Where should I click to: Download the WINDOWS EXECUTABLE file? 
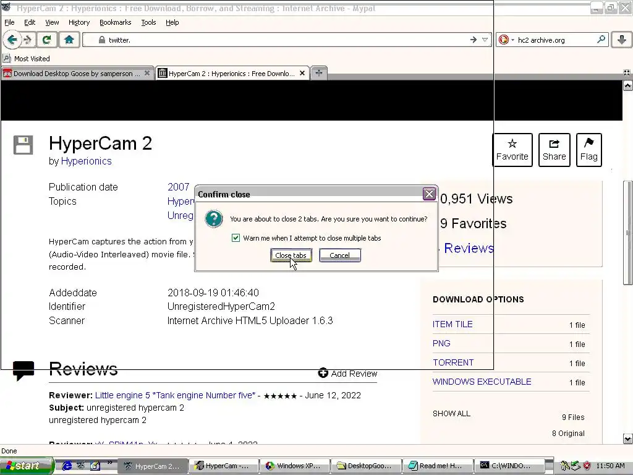[x=482, y=382]
